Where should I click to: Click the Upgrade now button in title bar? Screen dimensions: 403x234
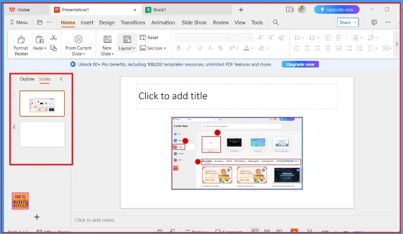[x=337, y=10]
